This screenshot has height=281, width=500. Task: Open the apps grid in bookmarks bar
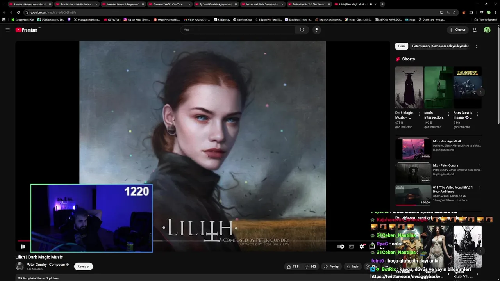pyautogui.click(x=4, y=20)
